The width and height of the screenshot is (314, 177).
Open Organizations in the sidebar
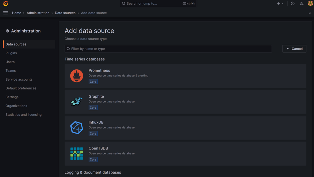16,106
